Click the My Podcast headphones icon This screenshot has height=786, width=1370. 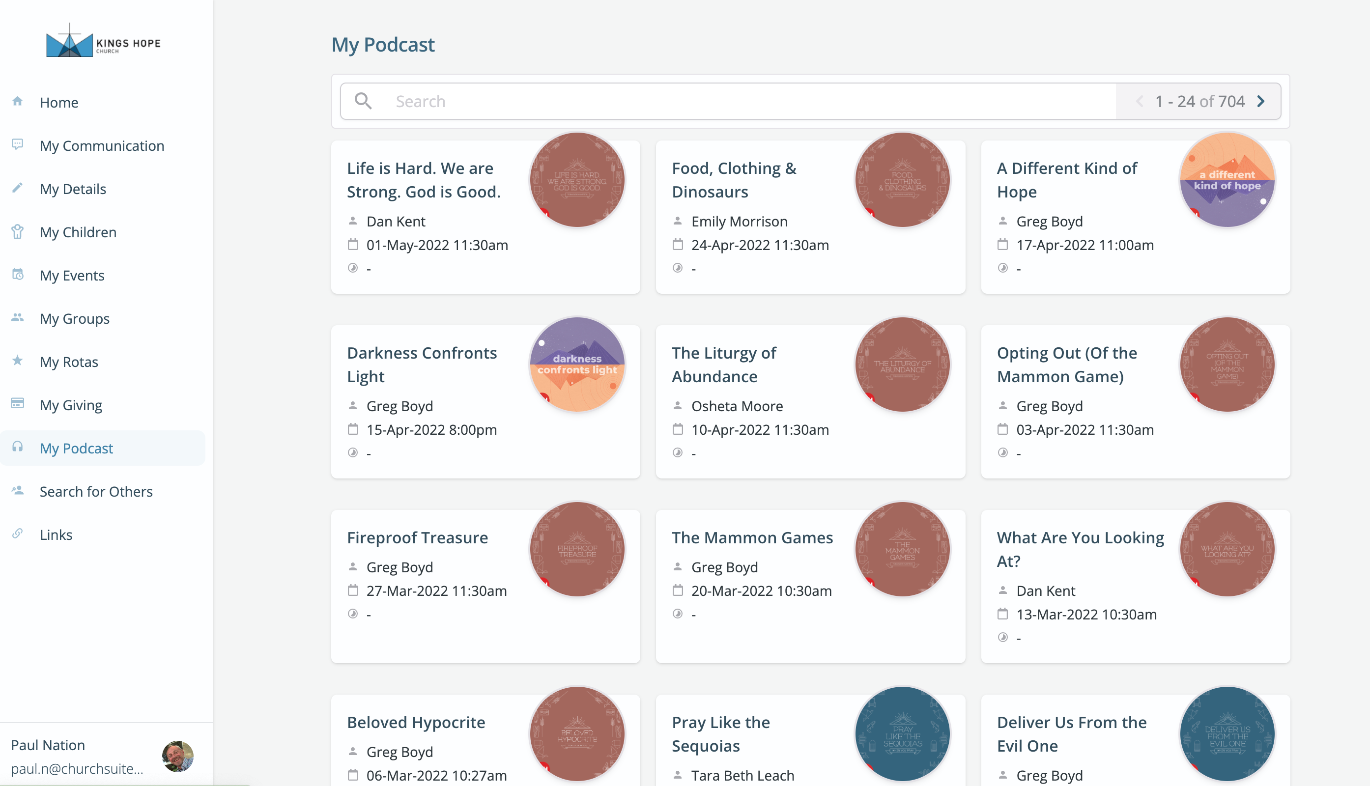[17, 447]
